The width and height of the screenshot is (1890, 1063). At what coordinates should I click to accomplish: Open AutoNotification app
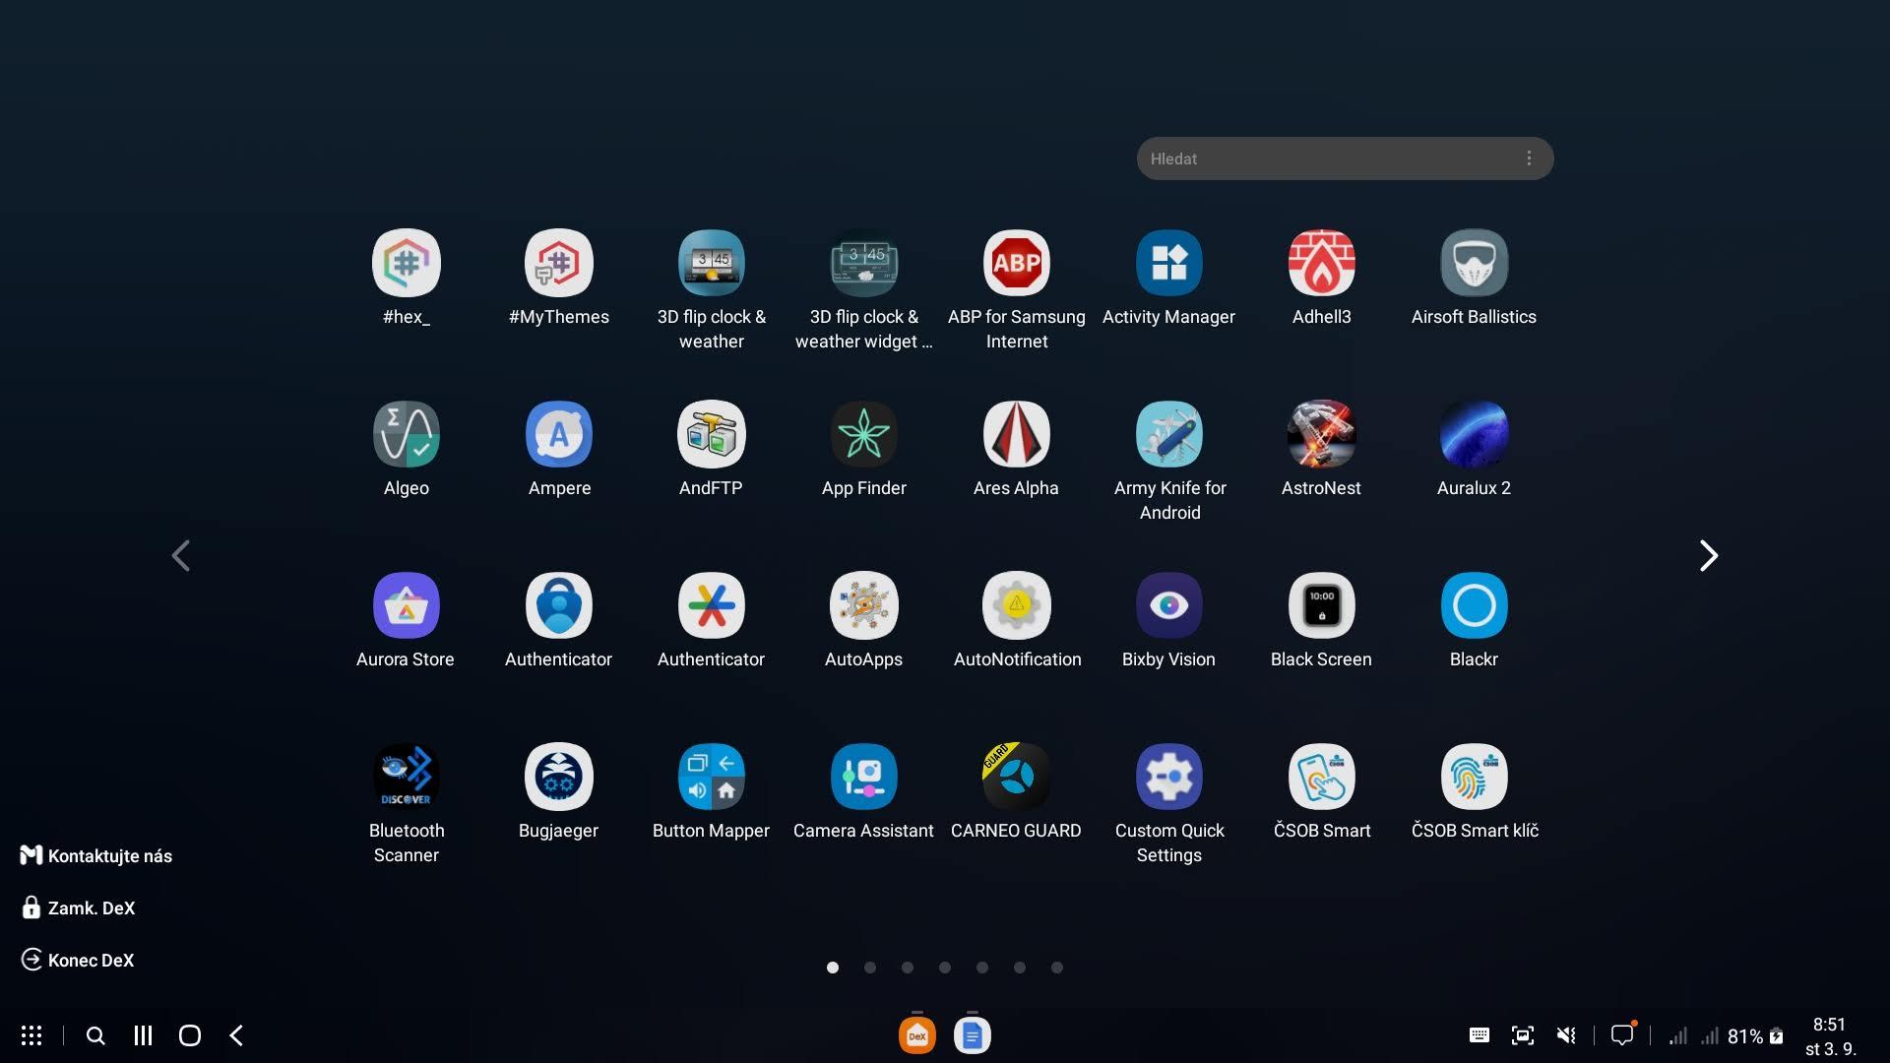coord(1016,605)
